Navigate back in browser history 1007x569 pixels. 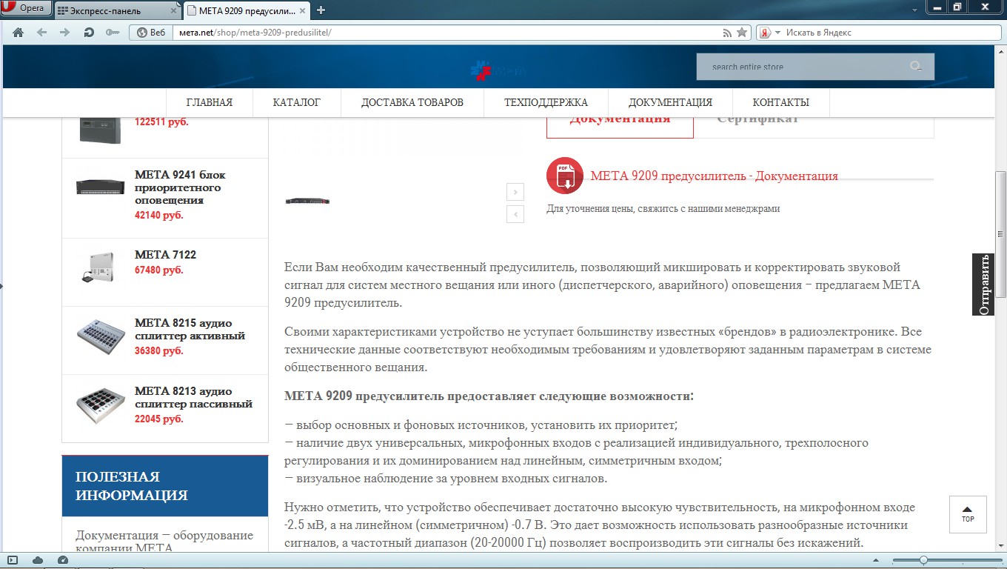pyautogui.click(x=41, y=33)
